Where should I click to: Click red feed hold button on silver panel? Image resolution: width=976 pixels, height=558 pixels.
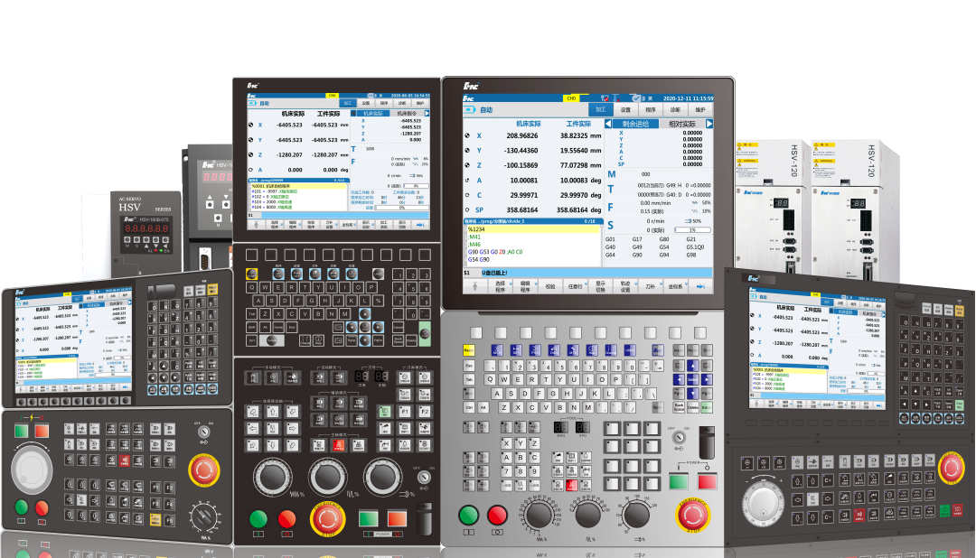click(497, 515)
